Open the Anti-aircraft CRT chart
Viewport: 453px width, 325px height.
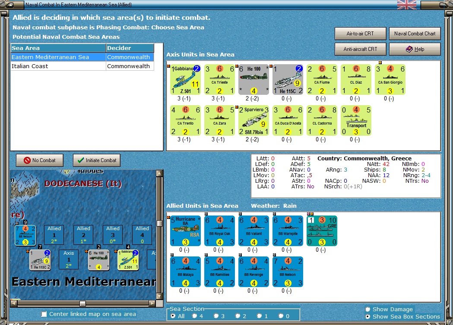tap(360, 49)
